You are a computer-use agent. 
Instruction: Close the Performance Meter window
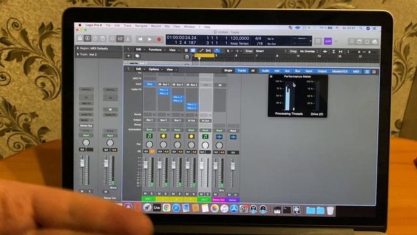271,76
